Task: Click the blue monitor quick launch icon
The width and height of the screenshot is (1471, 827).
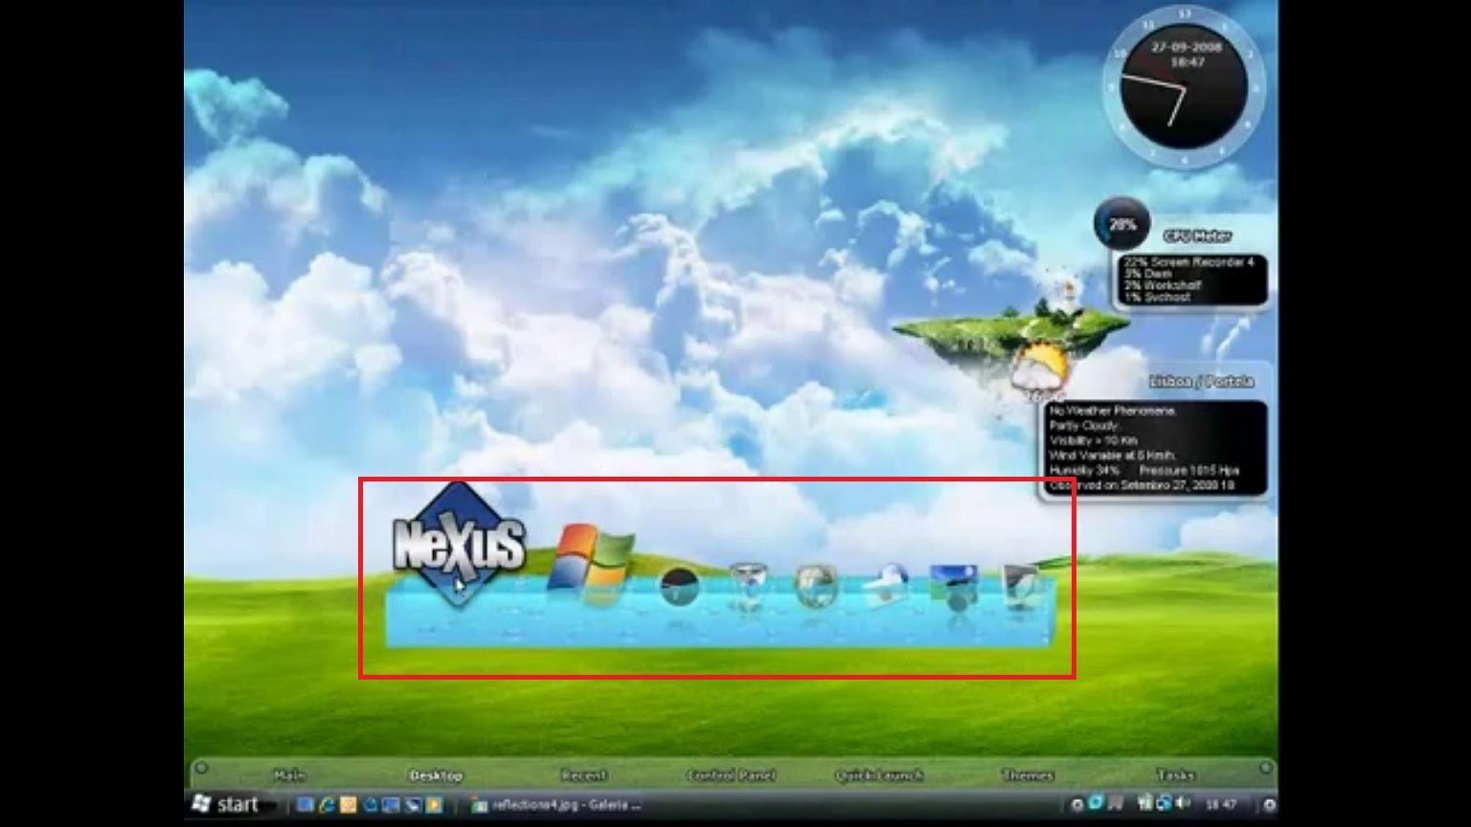Action: click(391, 805)
